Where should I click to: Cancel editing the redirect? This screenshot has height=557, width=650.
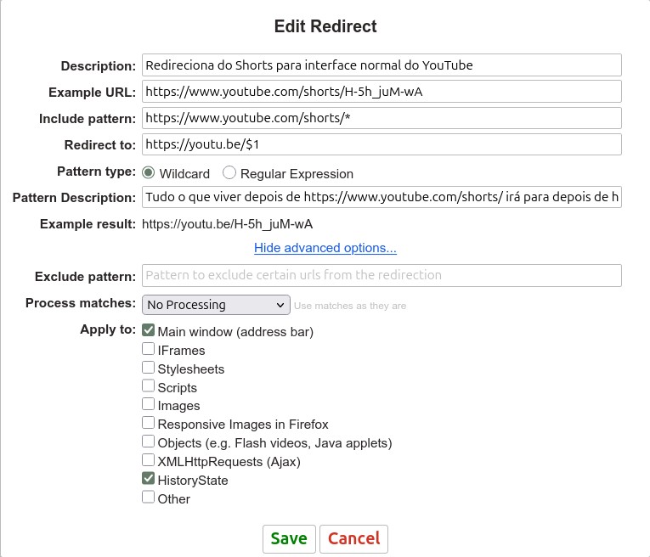[353, 538]
